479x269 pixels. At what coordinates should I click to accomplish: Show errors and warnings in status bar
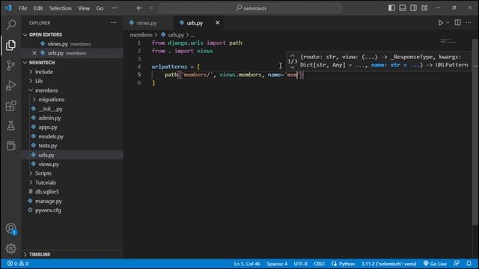tap(18, 264)
